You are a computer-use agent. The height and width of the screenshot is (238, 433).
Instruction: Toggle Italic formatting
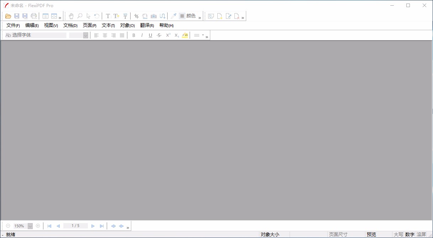coord(142,35)
